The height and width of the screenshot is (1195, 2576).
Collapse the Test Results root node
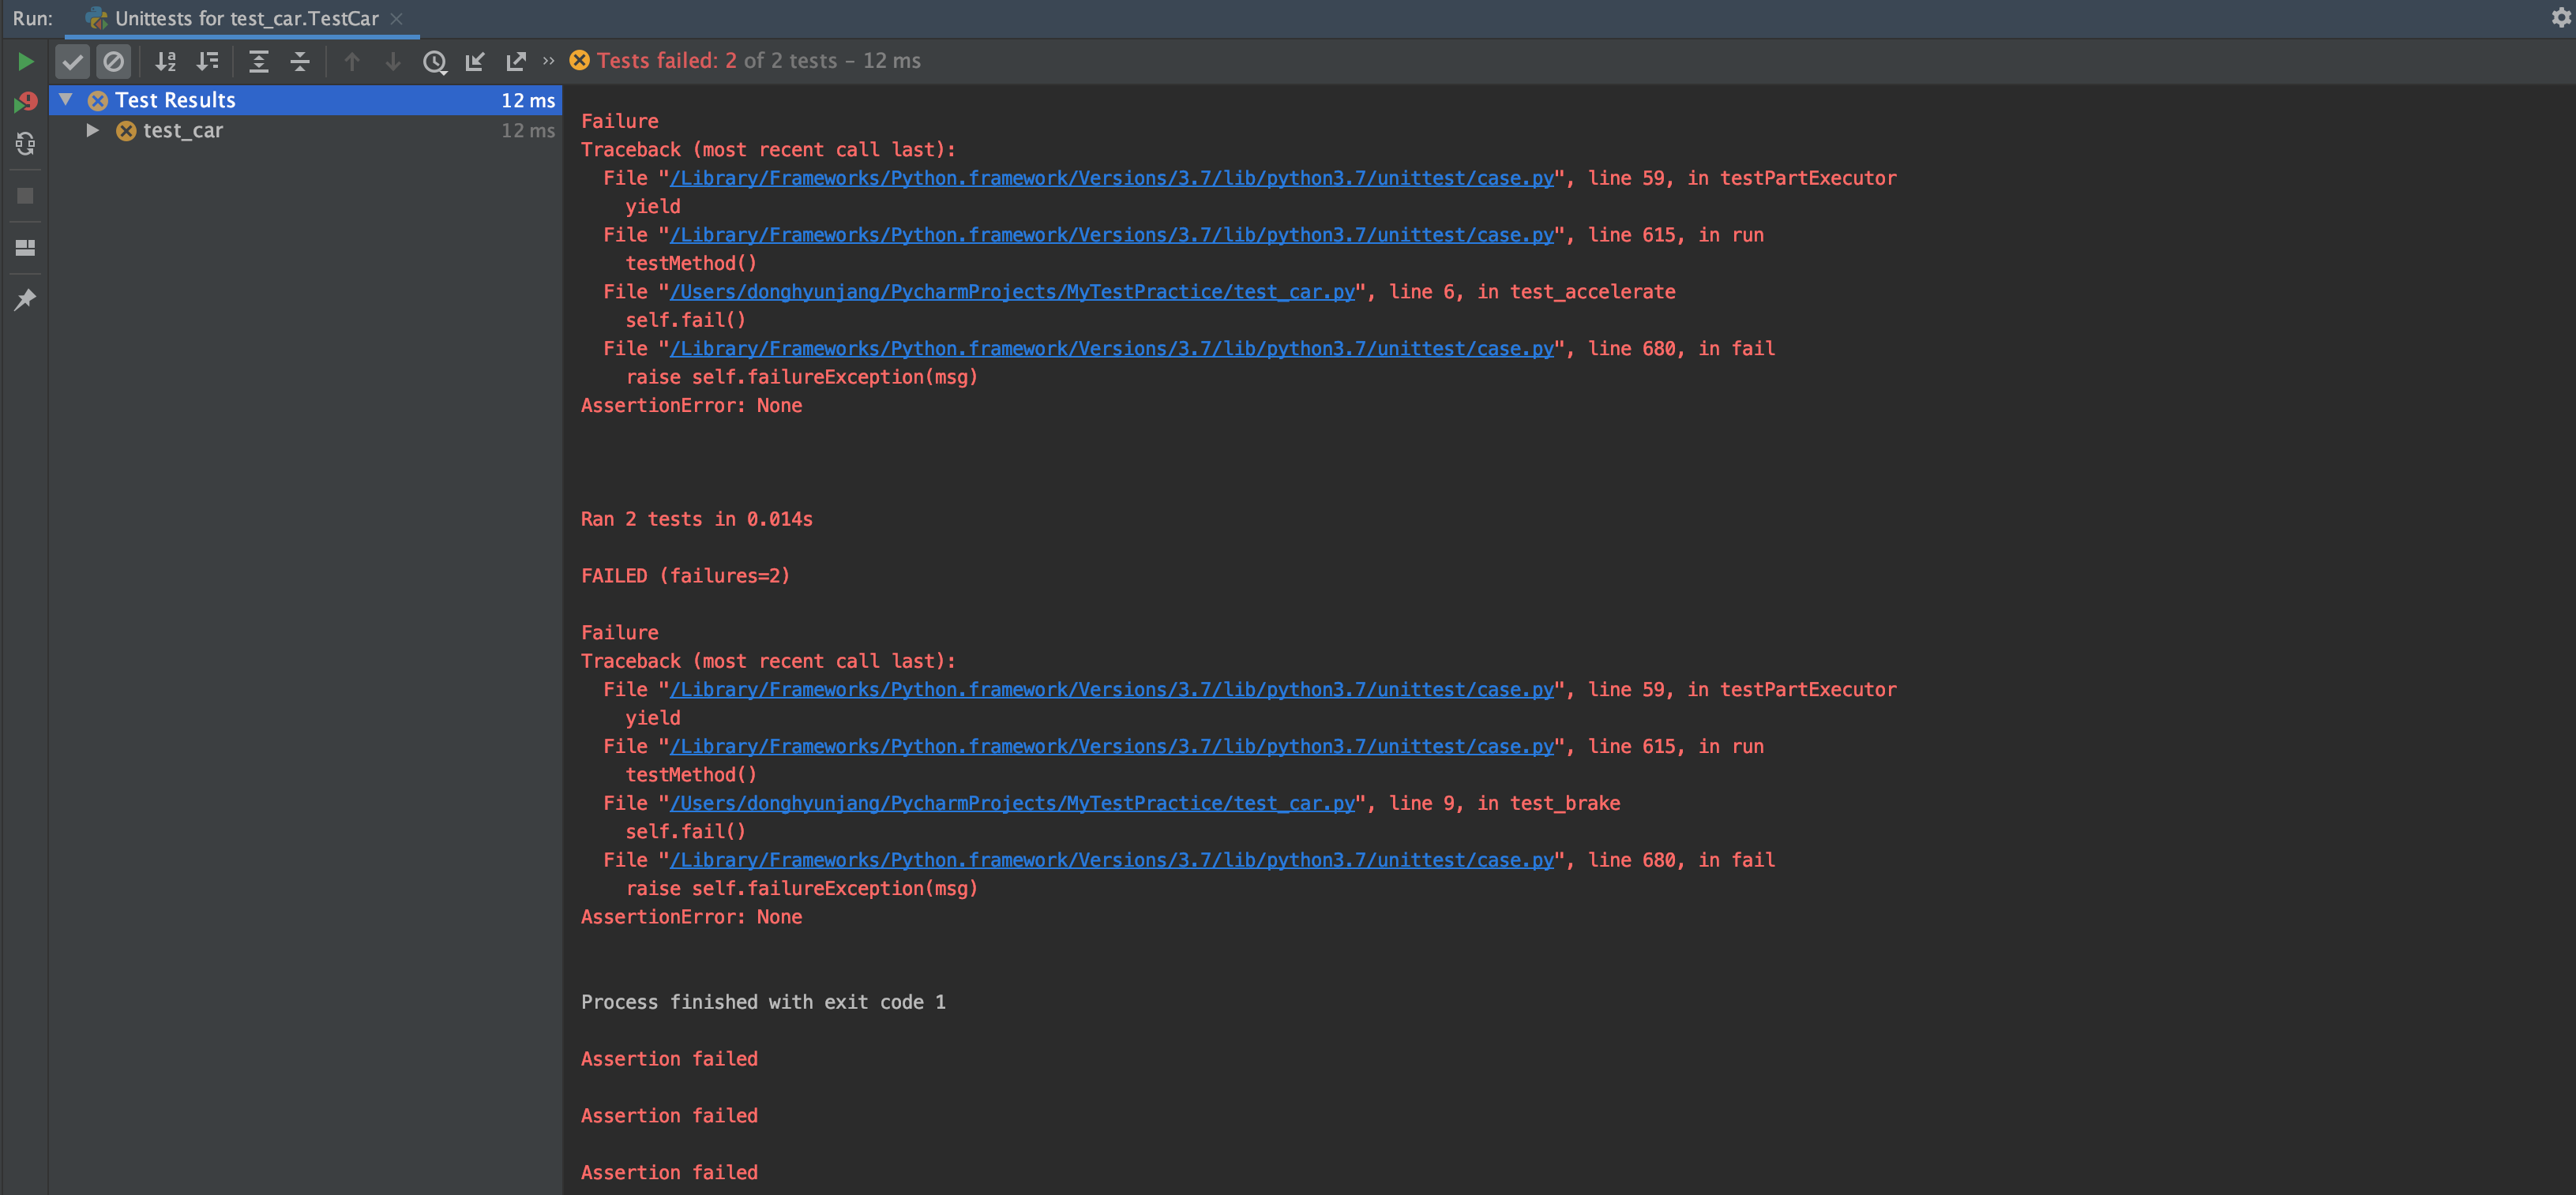pos(66,100)
